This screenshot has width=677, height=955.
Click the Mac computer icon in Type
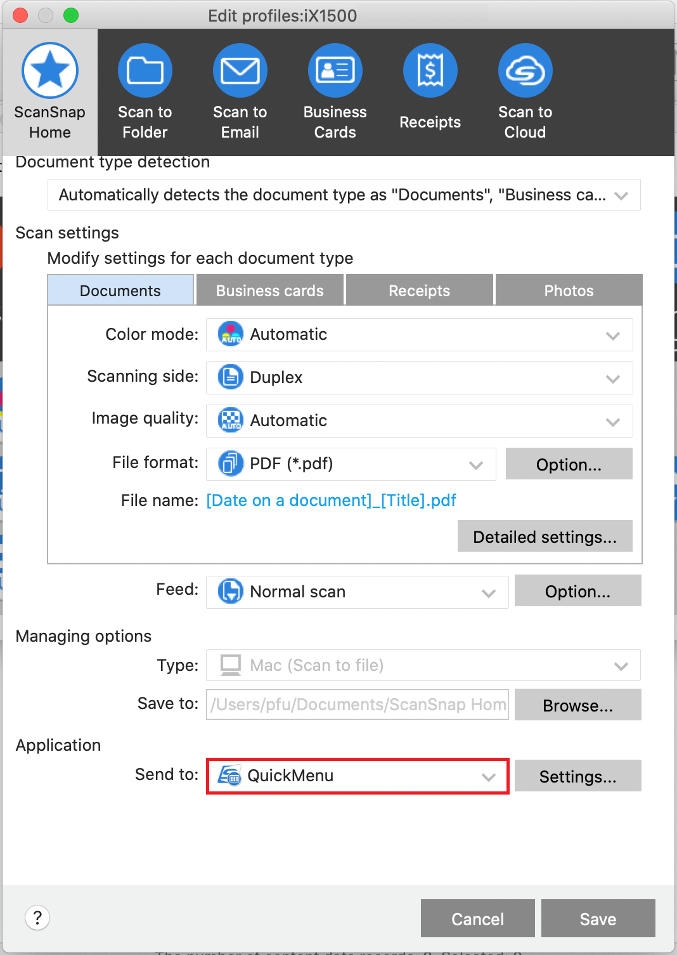pos(231,665)
